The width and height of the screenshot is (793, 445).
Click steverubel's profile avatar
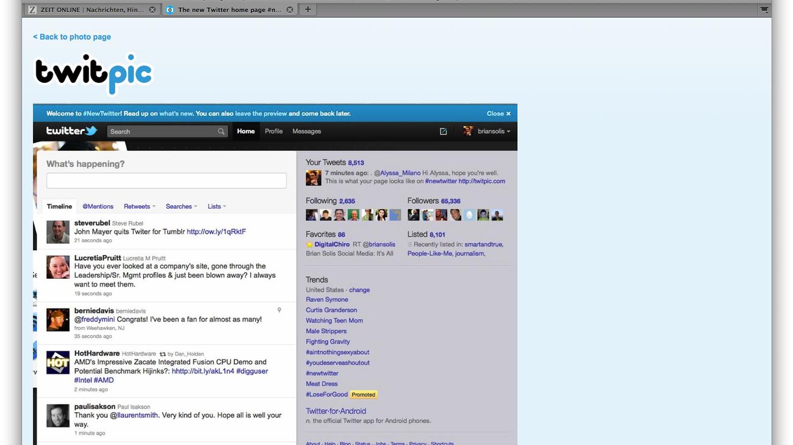[x=58, y=232]
